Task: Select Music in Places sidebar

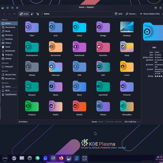Action: click(x=9, y=31)
